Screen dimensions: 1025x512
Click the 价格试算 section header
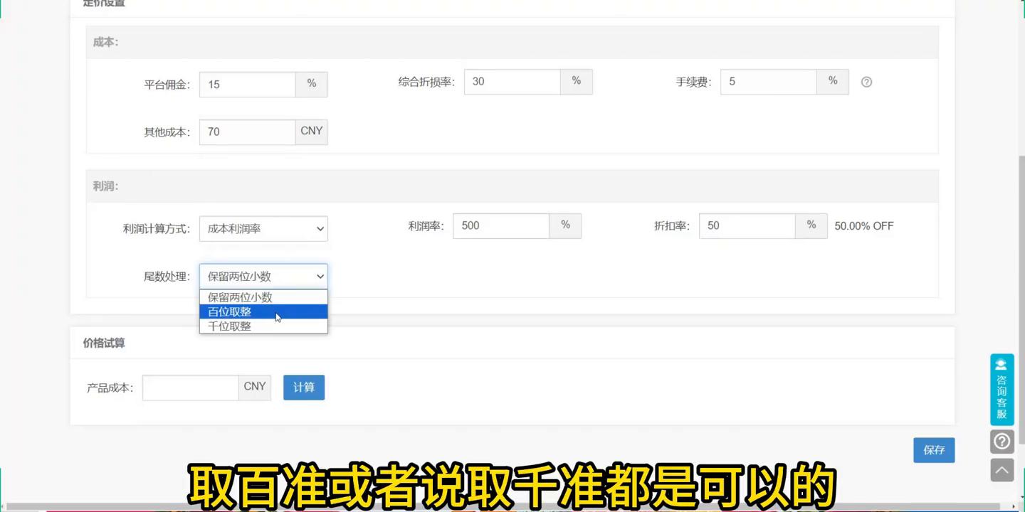pos(104,343)
